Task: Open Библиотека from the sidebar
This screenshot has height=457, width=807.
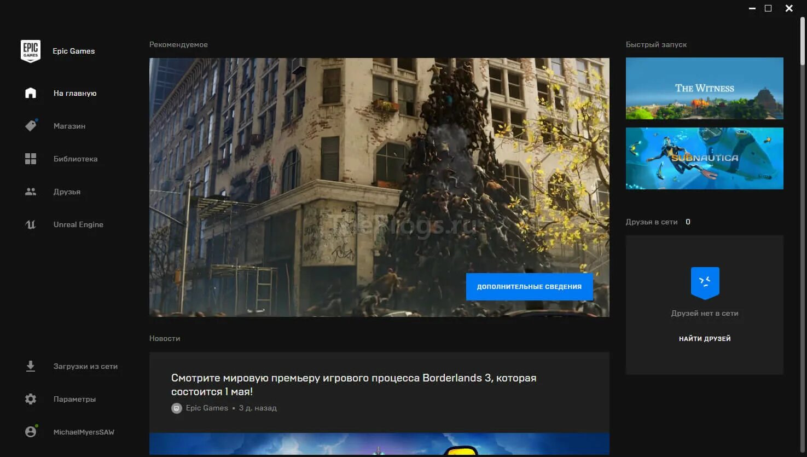Action: point(76,159)
